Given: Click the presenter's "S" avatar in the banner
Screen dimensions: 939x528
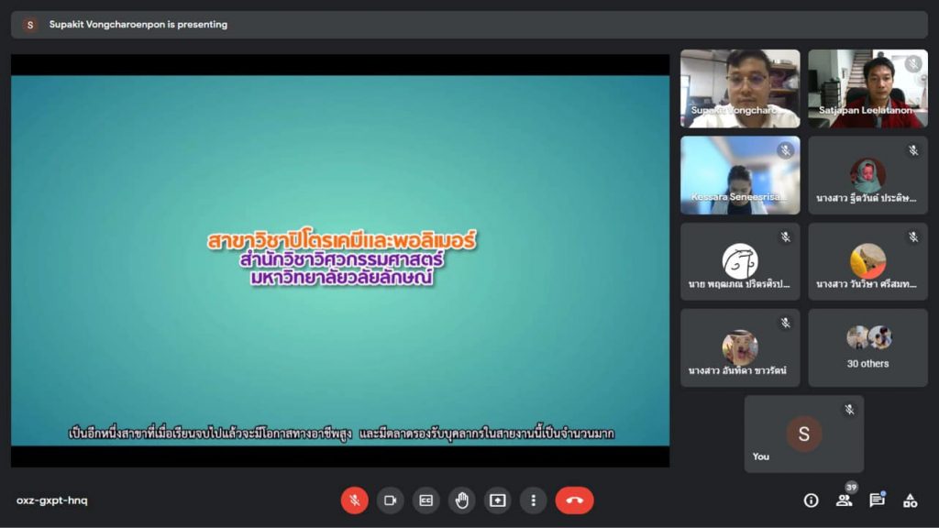Looking at the screenshot, I should 30,25.
